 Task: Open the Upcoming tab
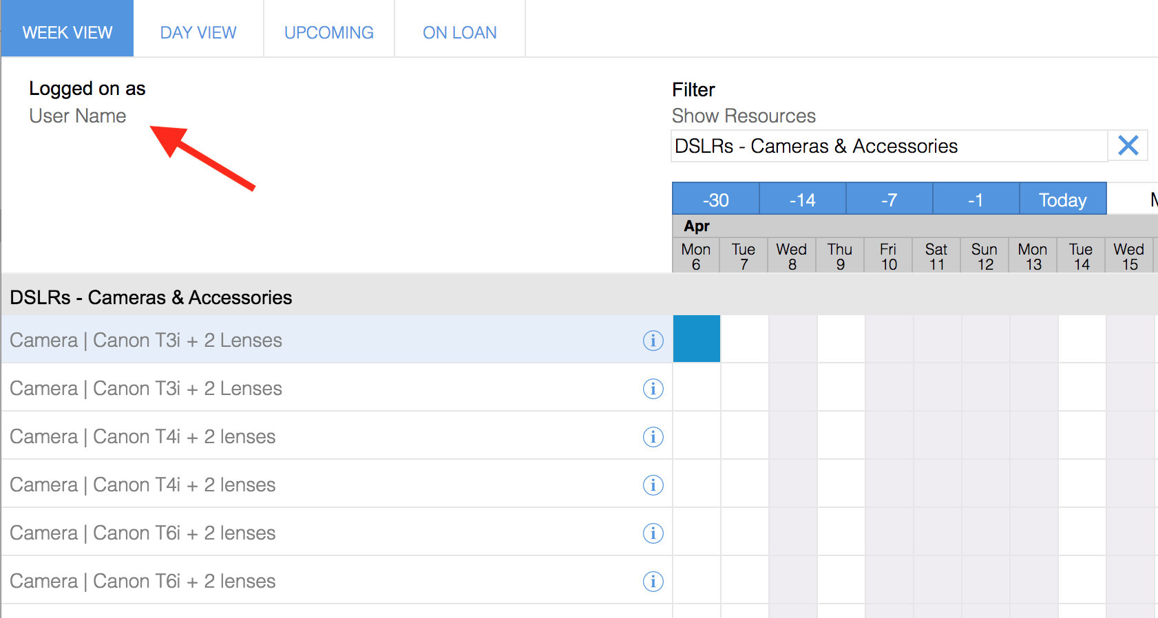[x=329, y=28]
